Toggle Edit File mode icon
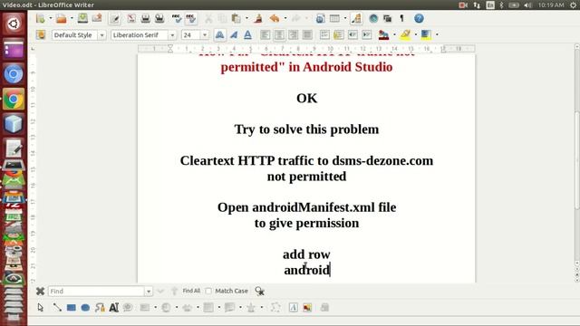 [115, 18]
